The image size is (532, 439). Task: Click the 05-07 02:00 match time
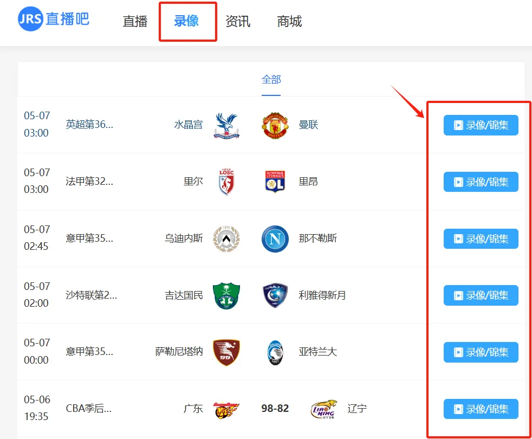(37, 295)
